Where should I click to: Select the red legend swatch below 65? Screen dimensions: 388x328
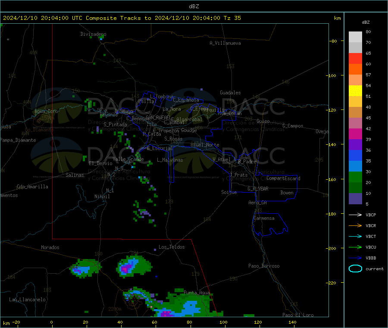[355, 58]
